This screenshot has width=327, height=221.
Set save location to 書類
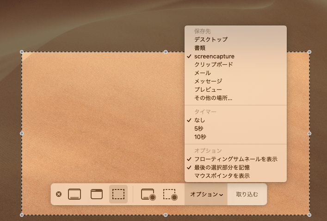(235, 48)
